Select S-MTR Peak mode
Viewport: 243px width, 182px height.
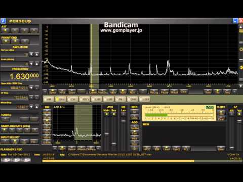(221, 113)
